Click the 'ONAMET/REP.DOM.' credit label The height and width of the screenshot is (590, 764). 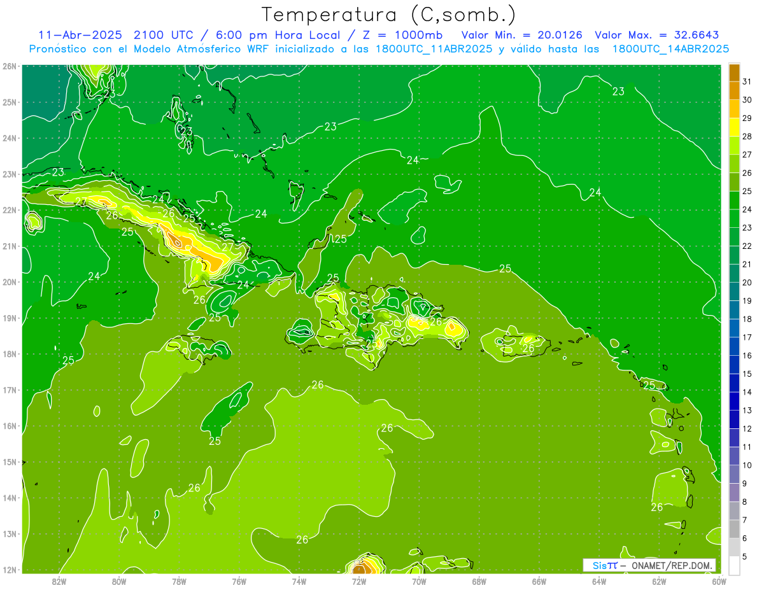pos(672,565)
